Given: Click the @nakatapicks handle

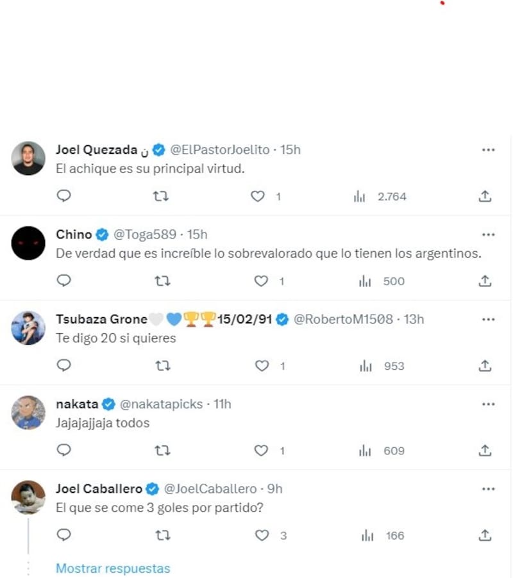Looking at the screenshot, I should pos(161,404).
